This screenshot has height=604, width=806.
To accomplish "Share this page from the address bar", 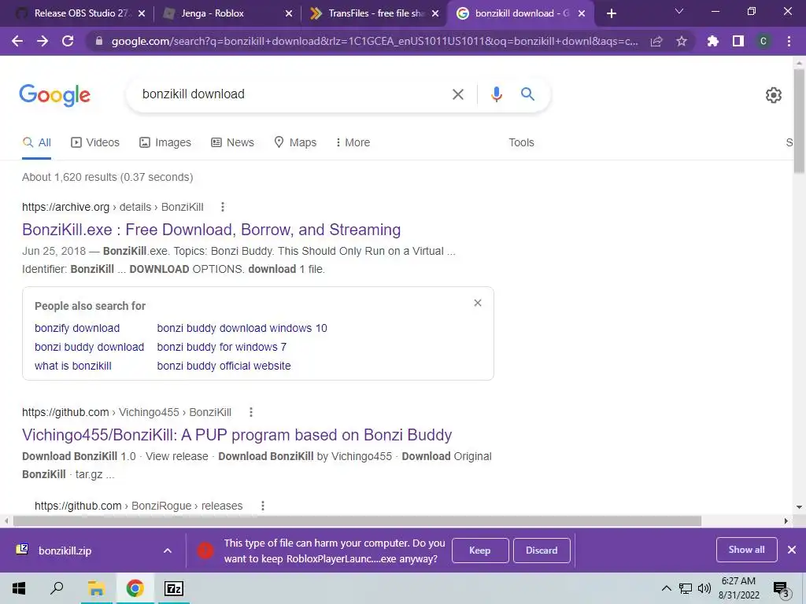I will pos(656,41).
